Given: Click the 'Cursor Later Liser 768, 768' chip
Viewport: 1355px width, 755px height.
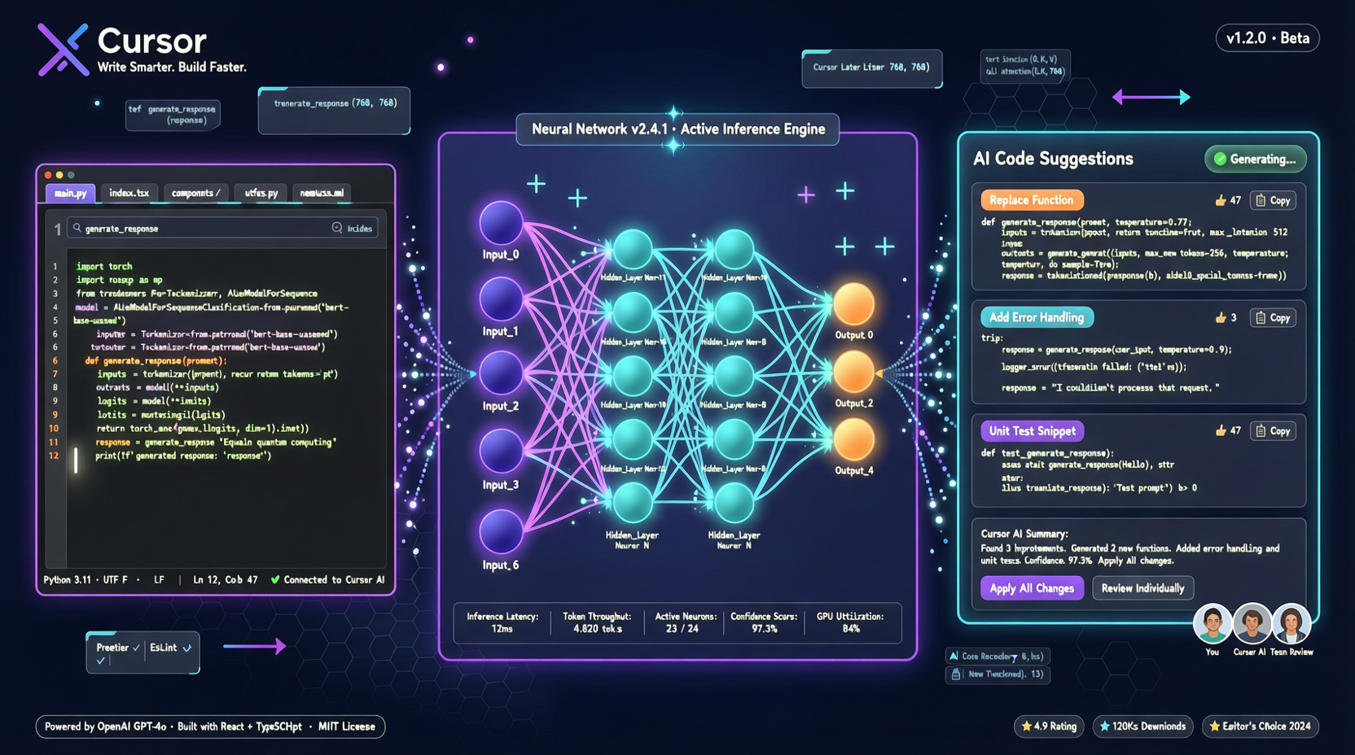Looking at the screenshot, I should pyautogui.click(x=871, y=68).
